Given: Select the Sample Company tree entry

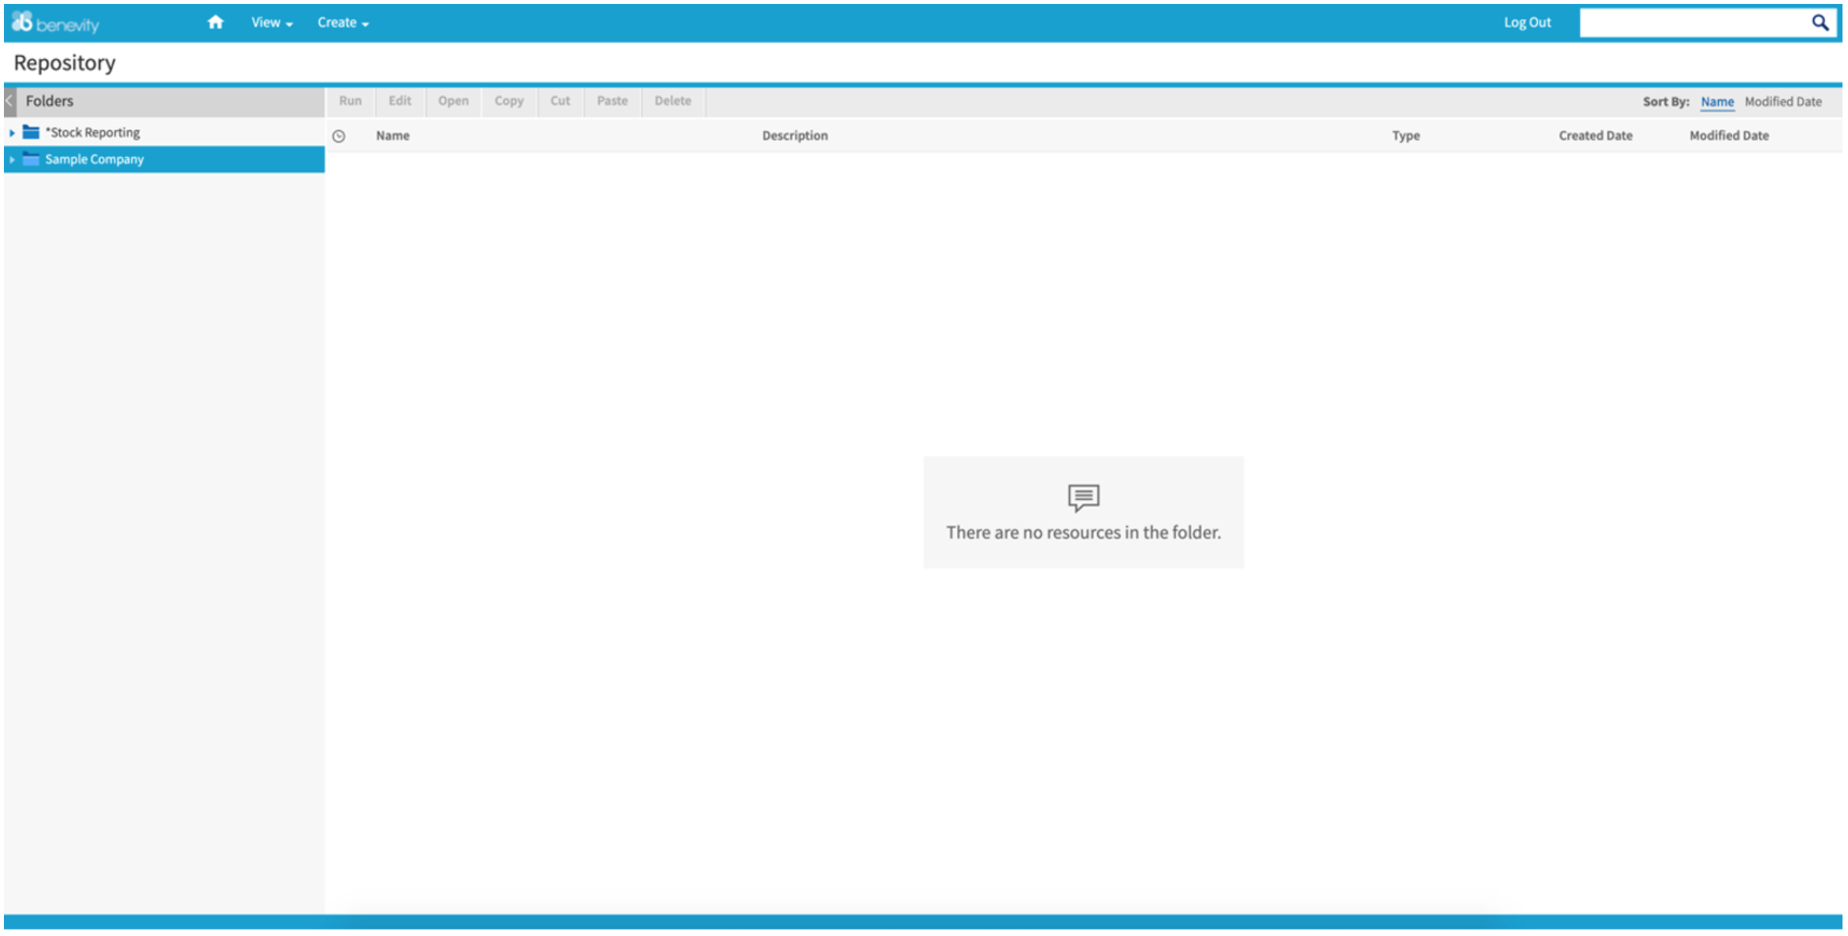Looking at the screenshot, I should click(x=93, y=159).
